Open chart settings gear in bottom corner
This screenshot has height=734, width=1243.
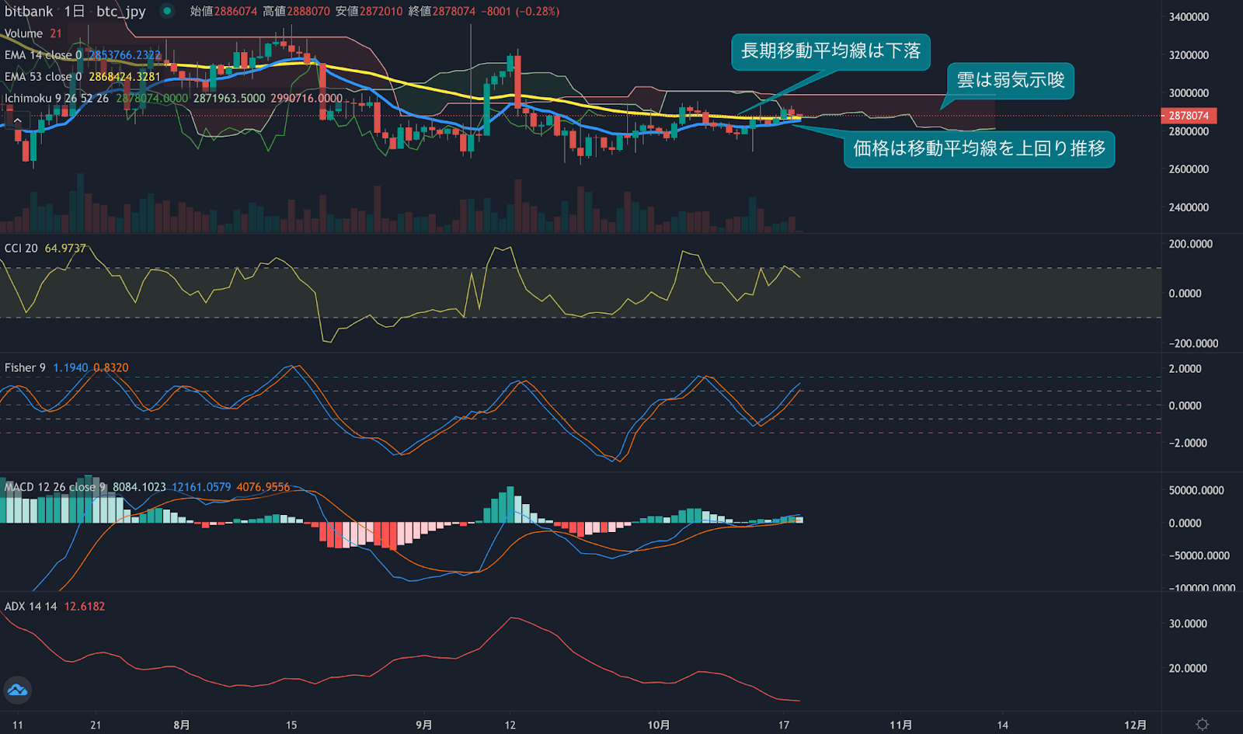(x=1202, y=724)
